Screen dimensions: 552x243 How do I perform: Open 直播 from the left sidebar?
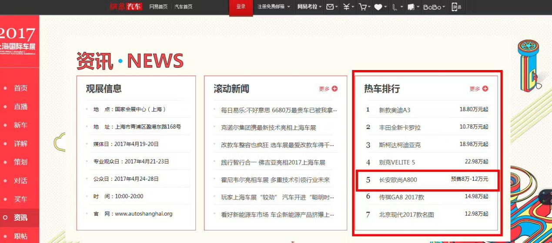[20, 107]
